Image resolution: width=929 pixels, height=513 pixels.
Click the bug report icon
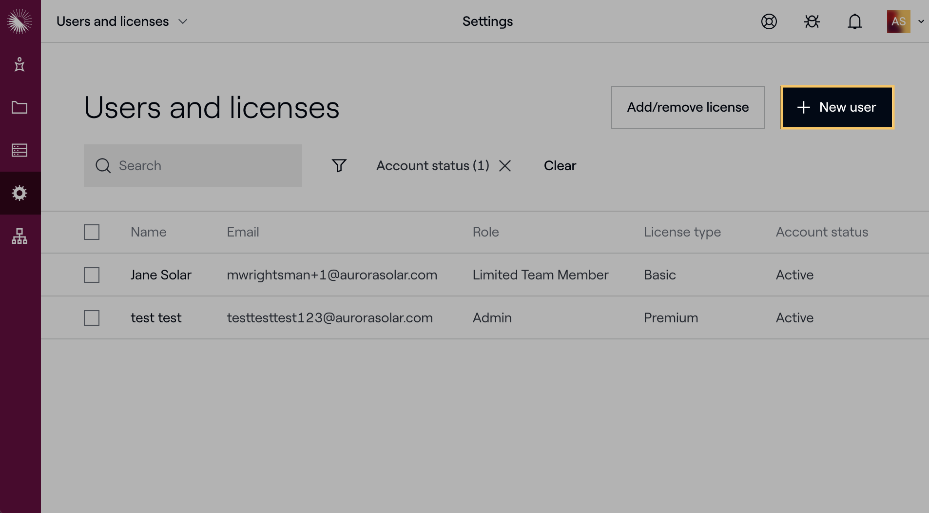[x=812, y=21]
